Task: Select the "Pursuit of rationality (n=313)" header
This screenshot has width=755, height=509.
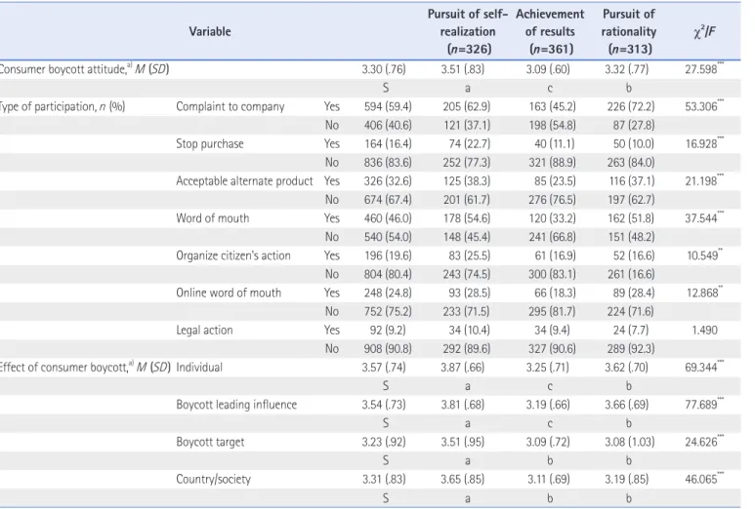Action: pyautogui.click(x=629, y=32)
